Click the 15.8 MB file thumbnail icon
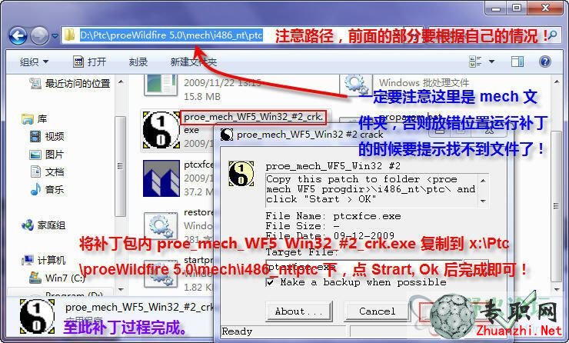The width and height of the screenshot is (569, 343). point(161,85)
